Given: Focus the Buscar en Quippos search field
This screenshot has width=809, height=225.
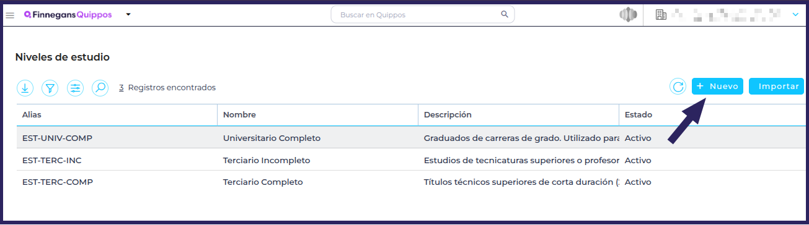Looking at the screenshot, I should 422,14.
